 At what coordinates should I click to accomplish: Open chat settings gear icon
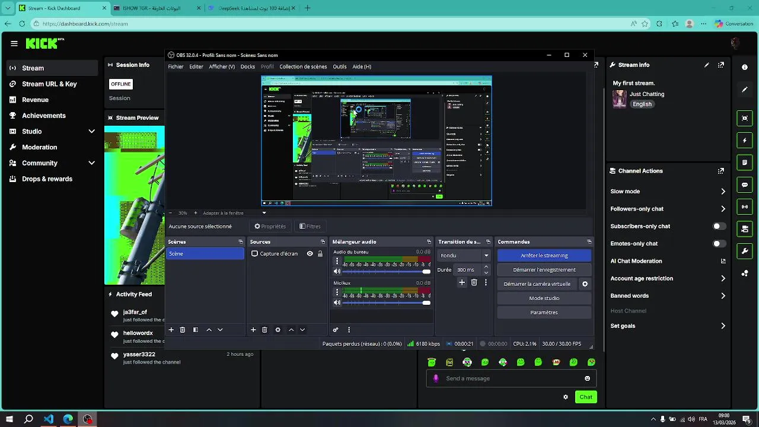pyautogui.click(x=566, y=397)
